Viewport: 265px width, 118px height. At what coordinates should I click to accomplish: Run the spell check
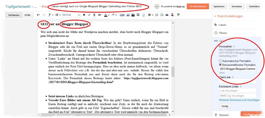(178, 15)
